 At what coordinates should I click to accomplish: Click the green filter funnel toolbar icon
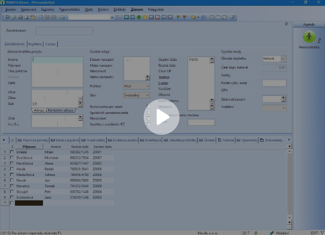click(x=178, y=17)
